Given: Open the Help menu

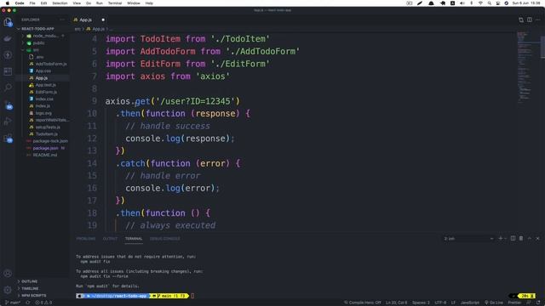Looking at the screenshot, I should pyautogui.click(x=149, y=3).
